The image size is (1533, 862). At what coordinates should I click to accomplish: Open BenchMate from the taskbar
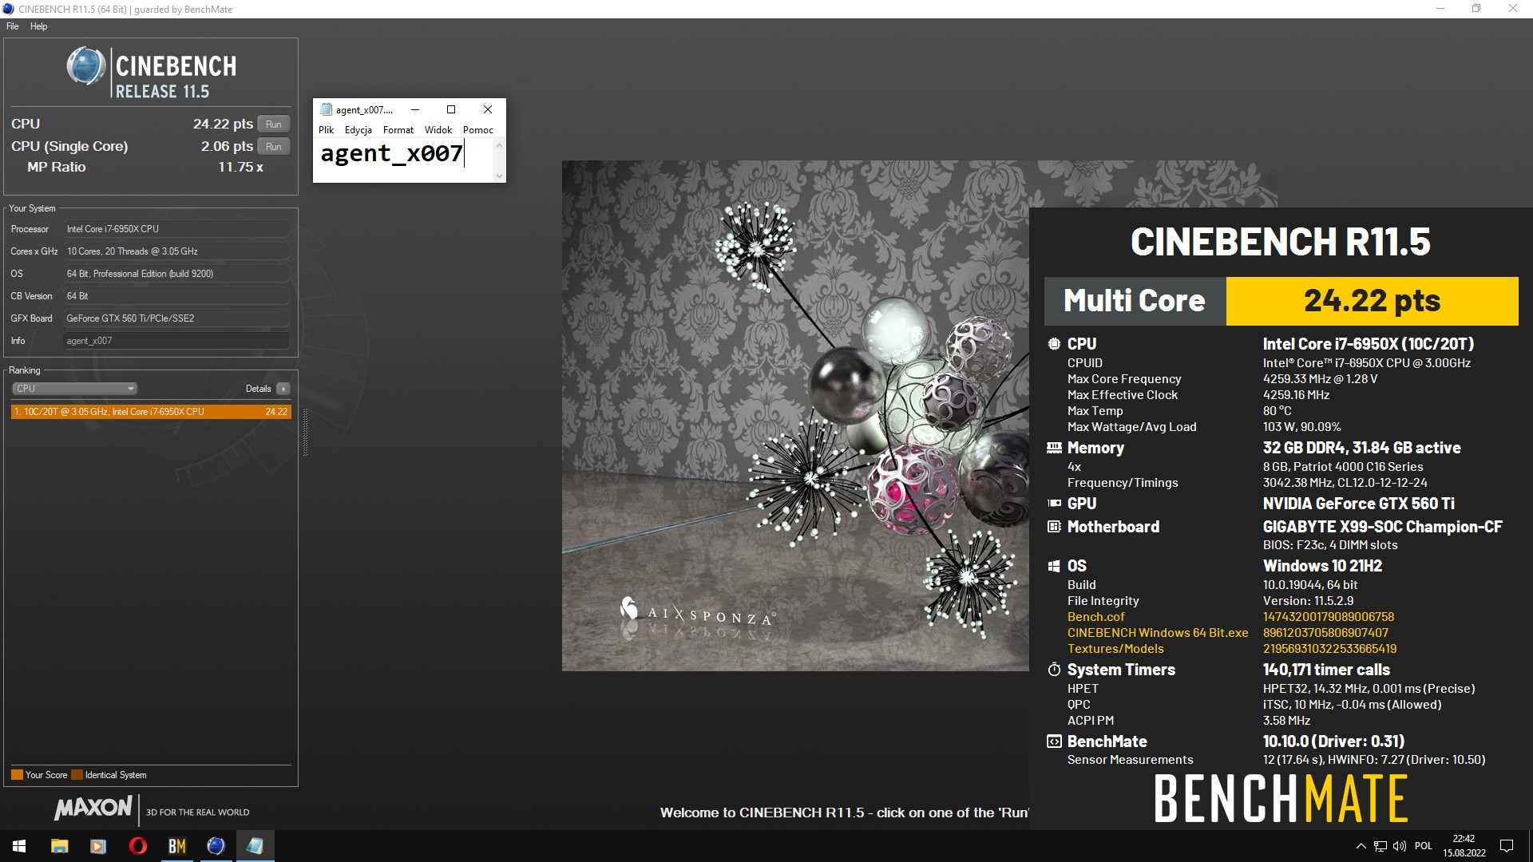(x=176, y=846)
